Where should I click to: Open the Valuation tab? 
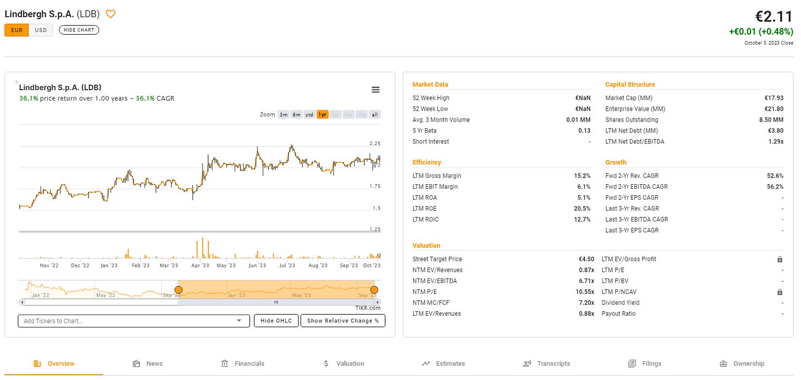[344, 364]
